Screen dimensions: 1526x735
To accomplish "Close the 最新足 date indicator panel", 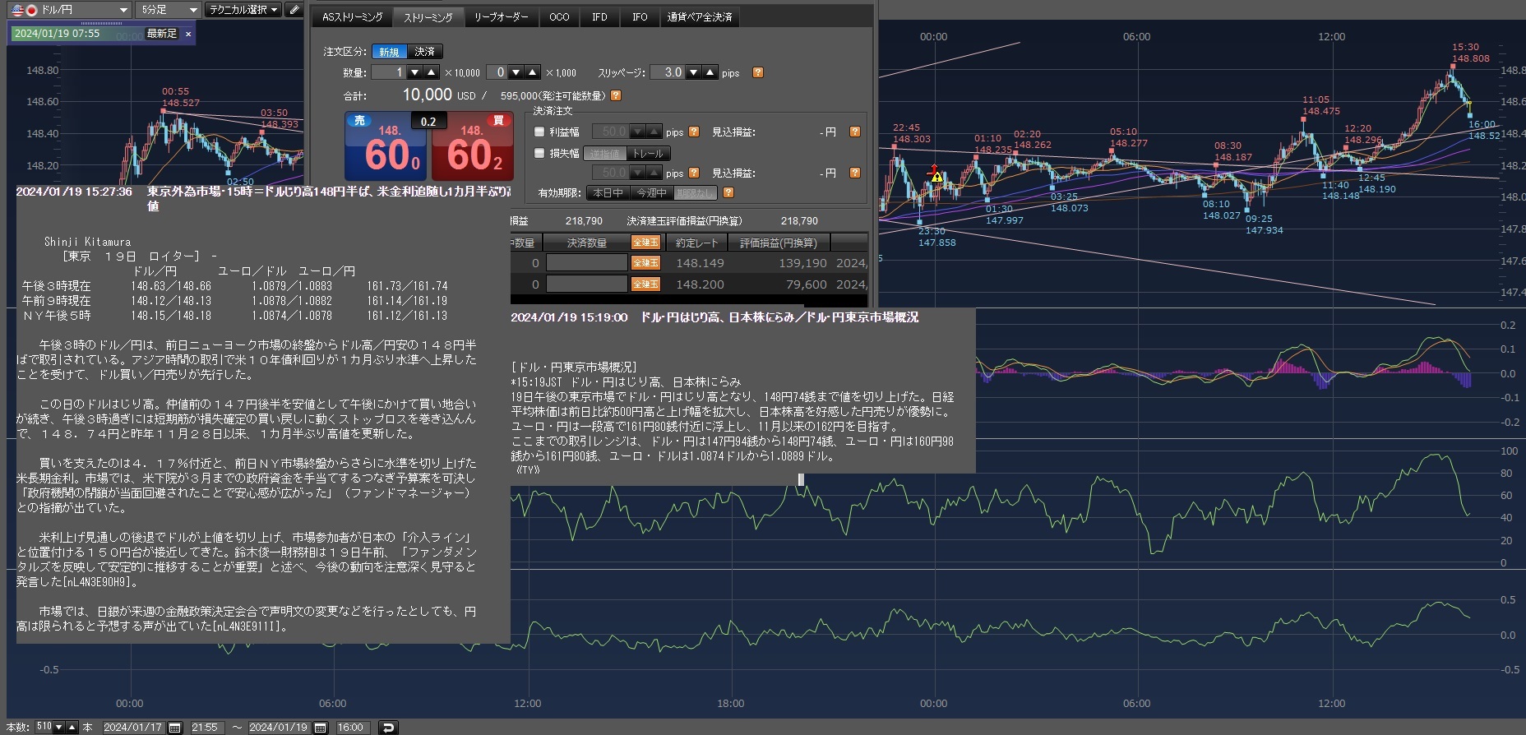I will [x=188, y=34].
